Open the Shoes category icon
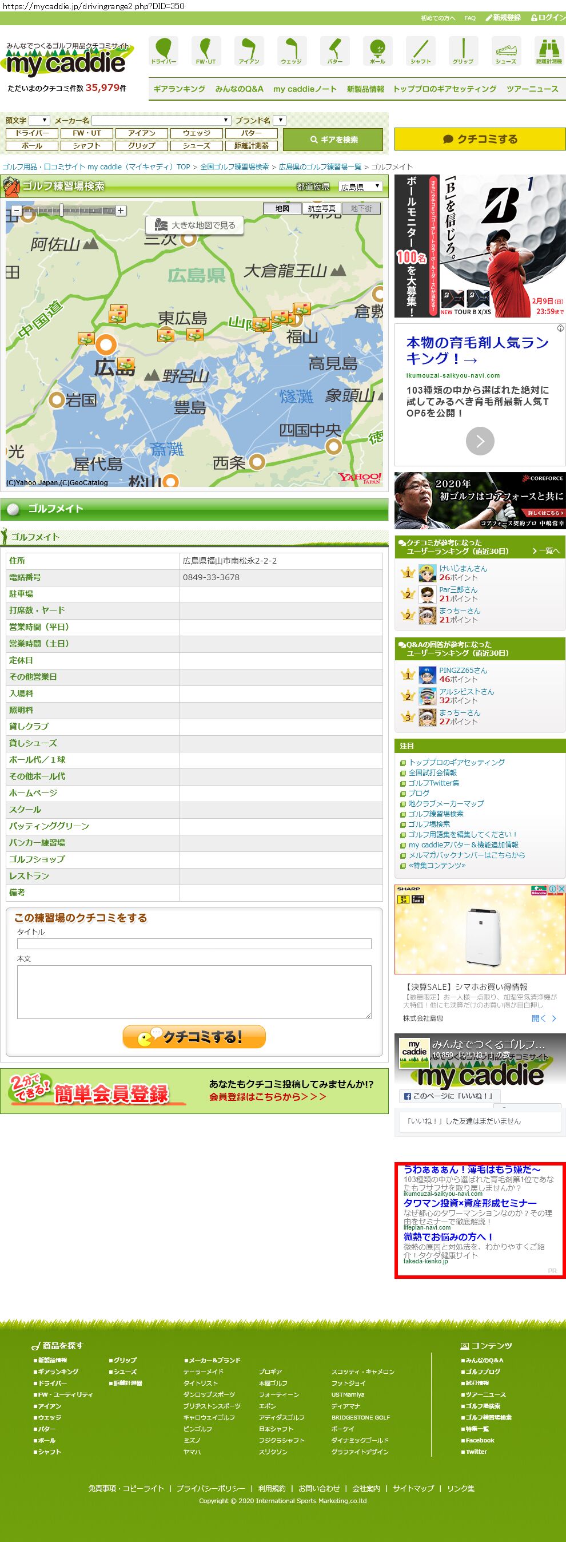This screenshot has height=1542, width=566. pyautogui.click(x=505, y=50)
